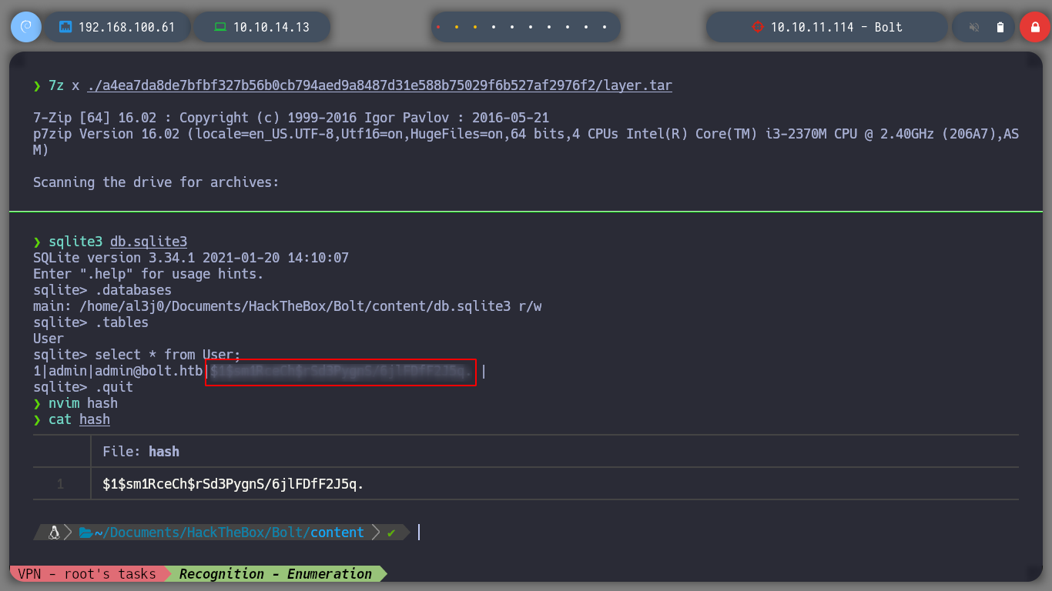Image resolution: width=1052 pixels, height=591 pixels.
Task: Click 'Scanning the drive for archives:' line
Action: [156, 182]
